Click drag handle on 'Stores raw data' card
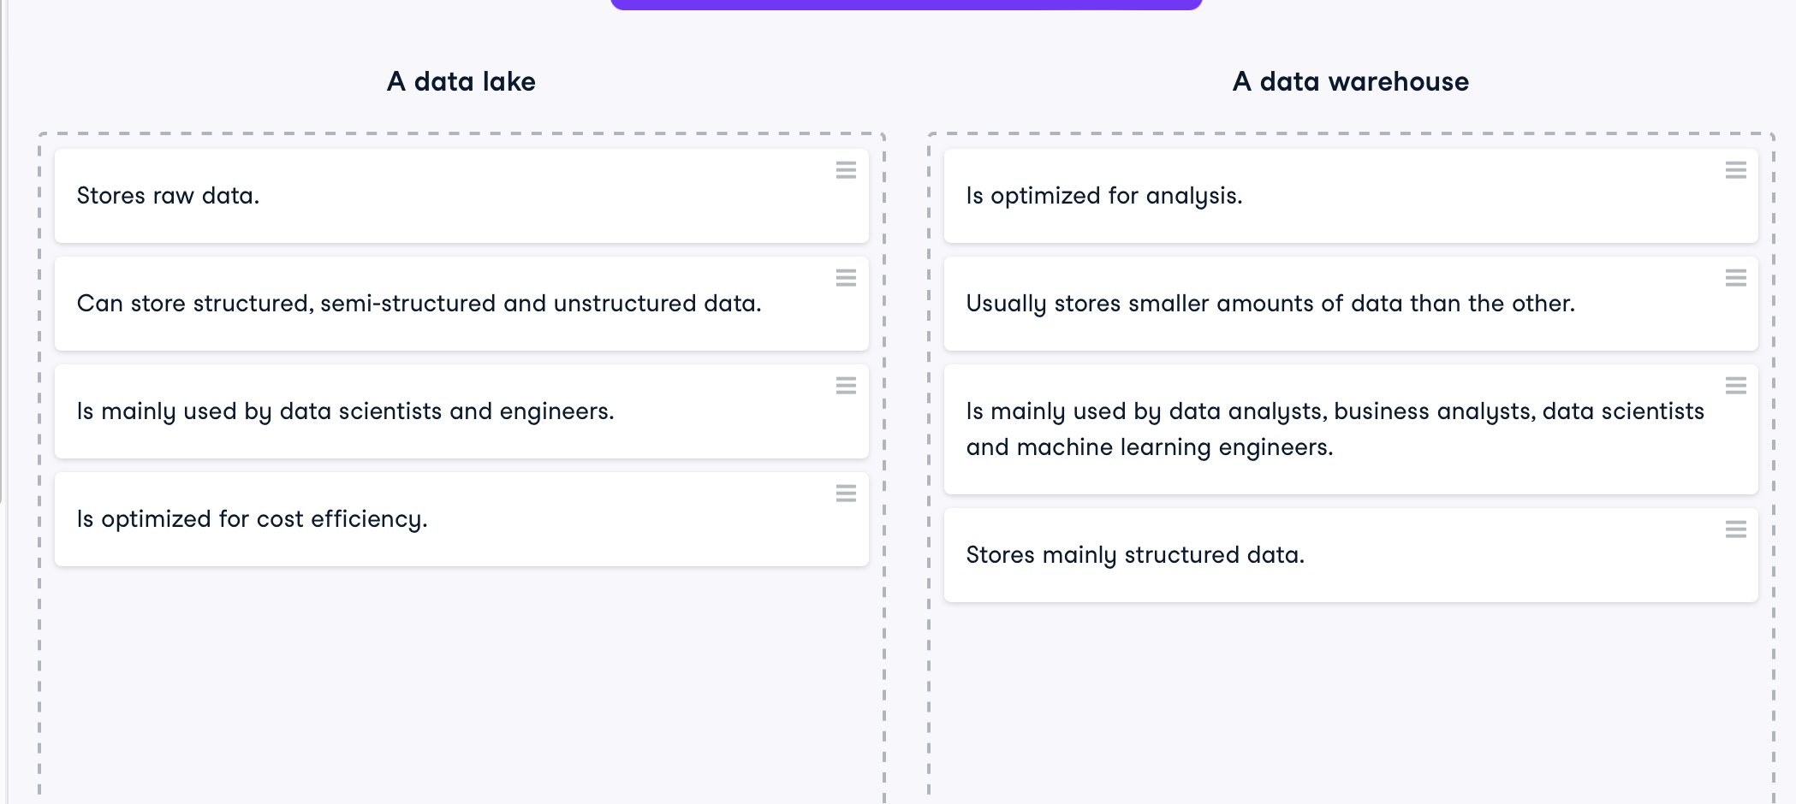This screenshot has width=1796, height=804. click(846, 170)
